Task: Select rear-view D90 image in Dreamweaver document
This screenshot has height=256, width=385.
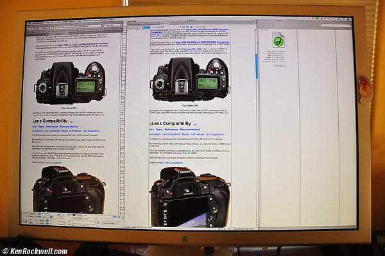Action: 191,196
